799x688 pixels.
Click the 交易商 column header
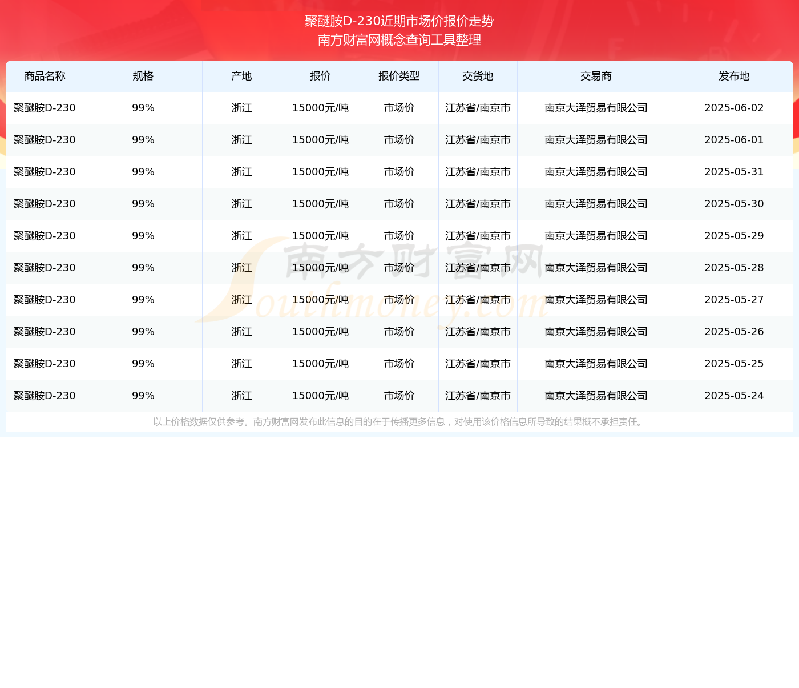point(596,76)
